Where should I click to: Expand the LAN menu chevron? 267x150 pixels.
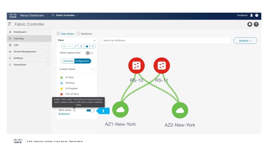click(48, 45)
